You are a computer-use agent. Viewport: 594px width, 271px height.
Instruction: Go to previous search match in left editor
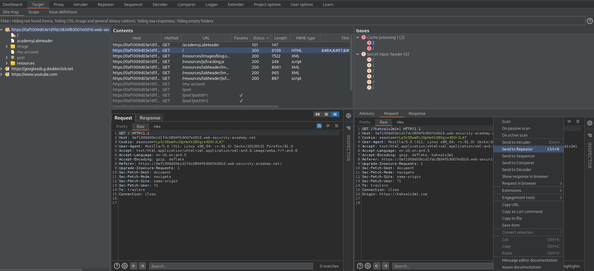pos(134,266)
